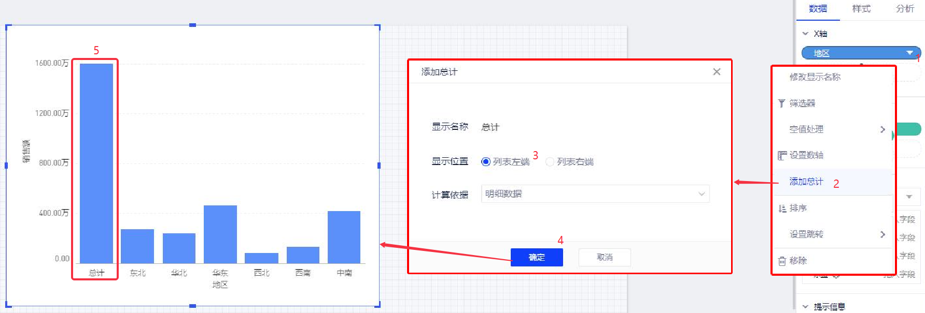Open the 计算依据 dropdown showing 明细数据
The image size is (925, 313).
[595, 194]
